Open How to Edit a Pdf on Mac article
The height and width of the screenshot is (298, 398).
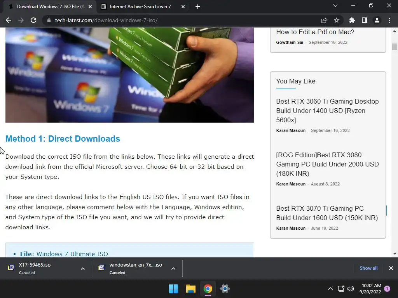[315, 32]
